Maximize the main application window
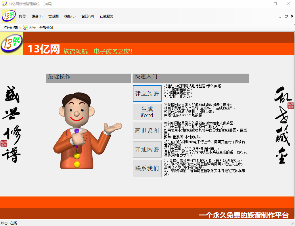 [x=275, y=4]
